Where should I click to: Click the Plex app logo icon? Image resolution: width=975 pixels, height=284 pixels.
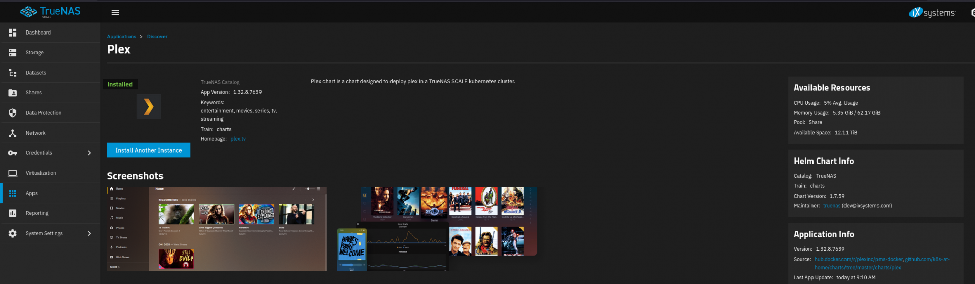coord(149,107)
